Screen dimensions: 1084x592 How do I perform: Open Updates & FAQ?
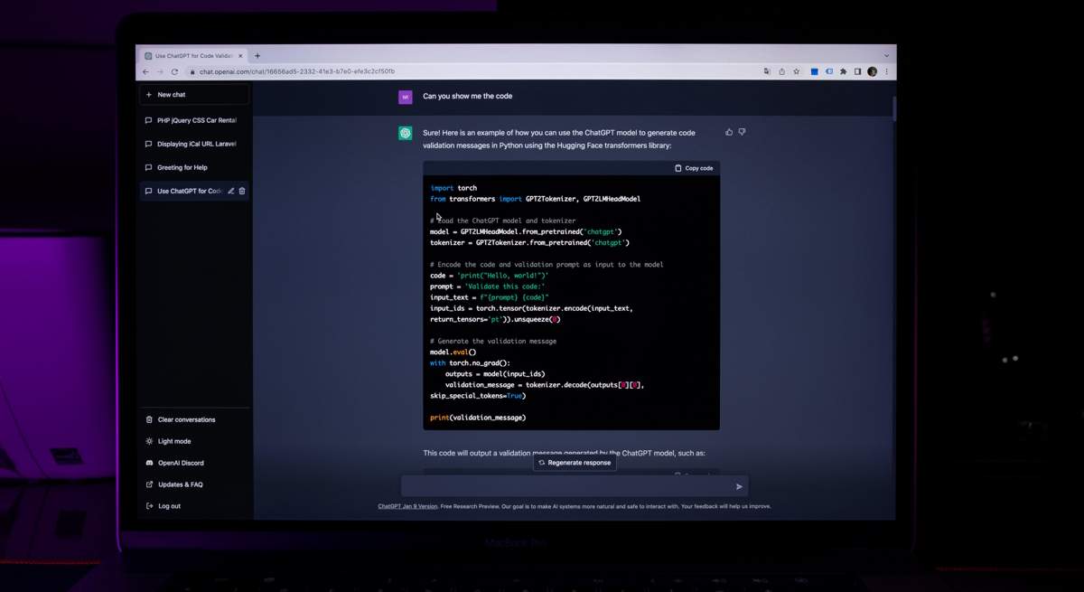click(193, 484)
